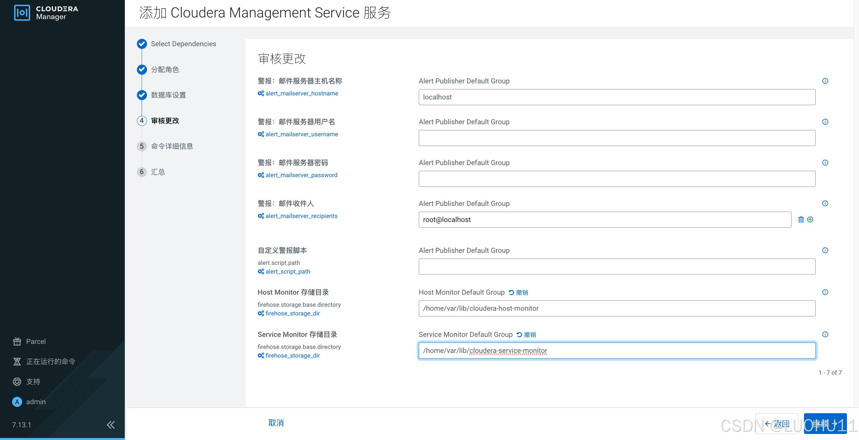Image resolution: width=859 pixels, height=440 pixels.
Task: Show info for Host Monitor storage directory
Action: pyautogui.click(x=825, y=292)
